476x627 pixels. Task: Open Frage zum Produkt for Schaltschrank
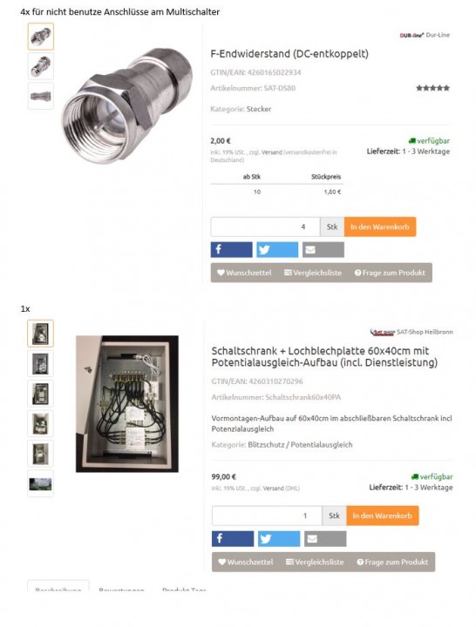tap(392, 562)
